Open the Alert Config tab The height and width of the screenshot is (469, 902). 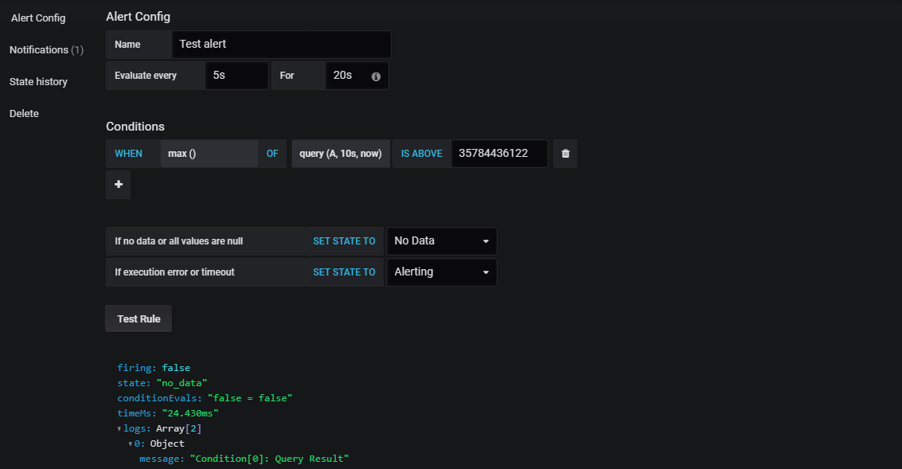click(38, 18)
